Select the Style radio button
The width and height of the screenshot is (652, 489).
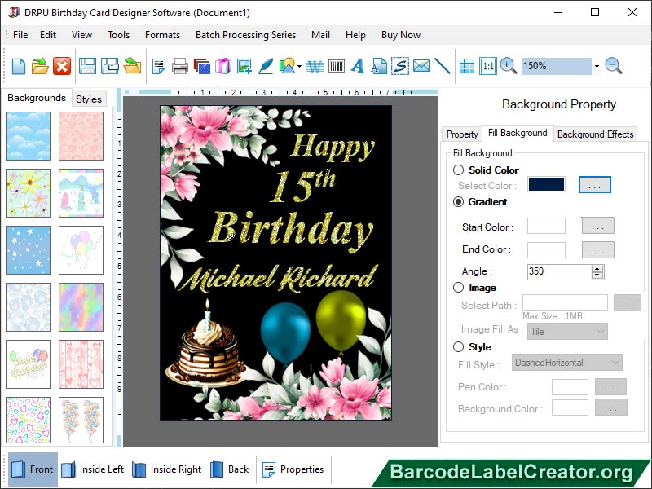(x=458, y=347)
